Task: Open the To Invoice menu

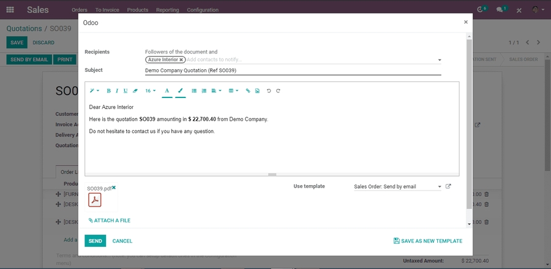Action: pos(107,10)
